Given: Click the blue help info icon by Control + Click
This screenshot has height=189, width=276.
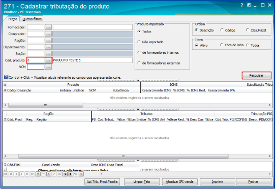Looking at the screenshot, I should 6,77.
